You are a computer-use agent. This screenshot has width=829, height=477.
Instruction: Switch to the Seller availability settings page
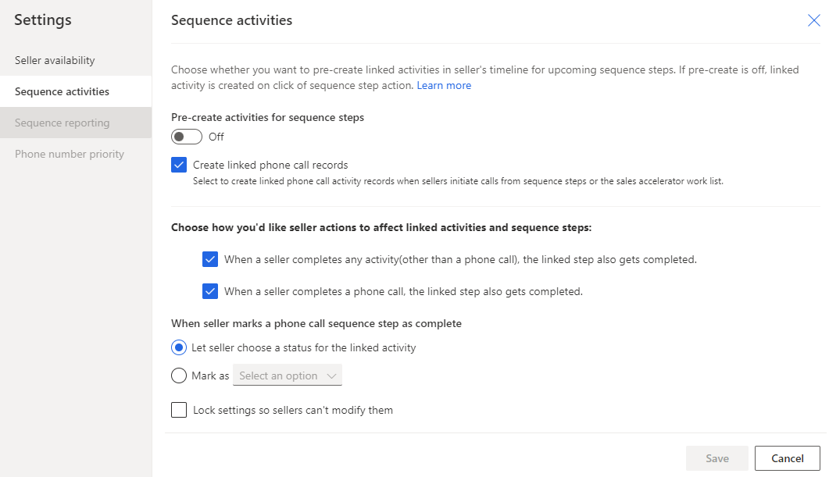point(55,60)
